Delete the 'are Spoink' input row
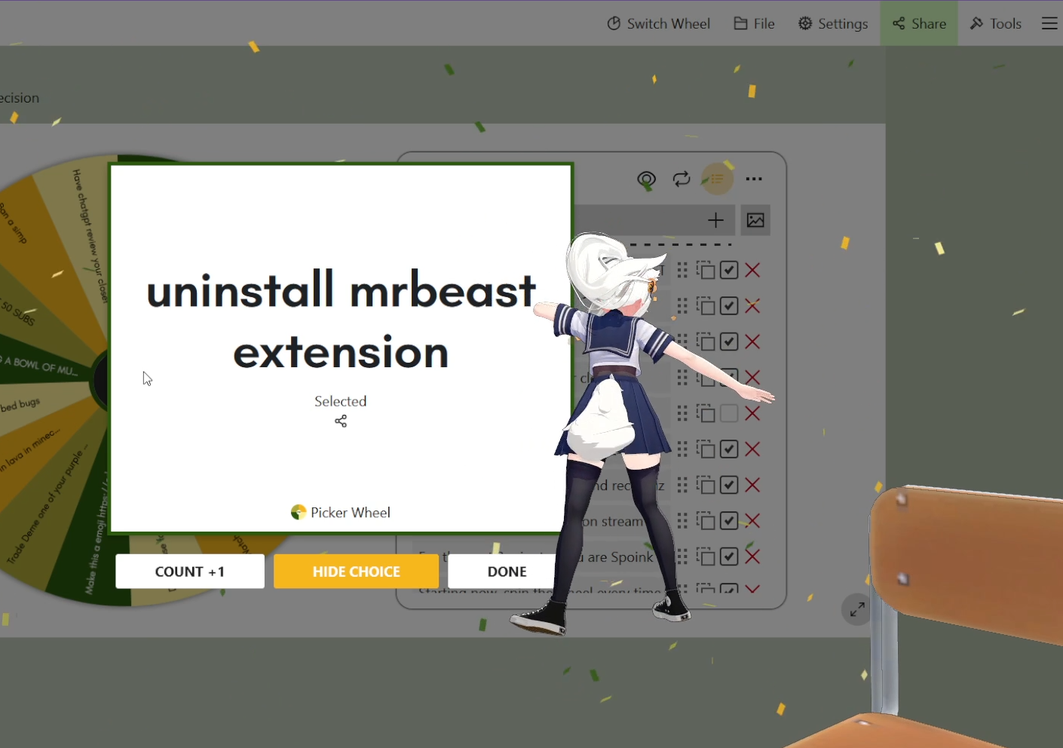This screenshot has height=748, width=1063. [752, 556]
